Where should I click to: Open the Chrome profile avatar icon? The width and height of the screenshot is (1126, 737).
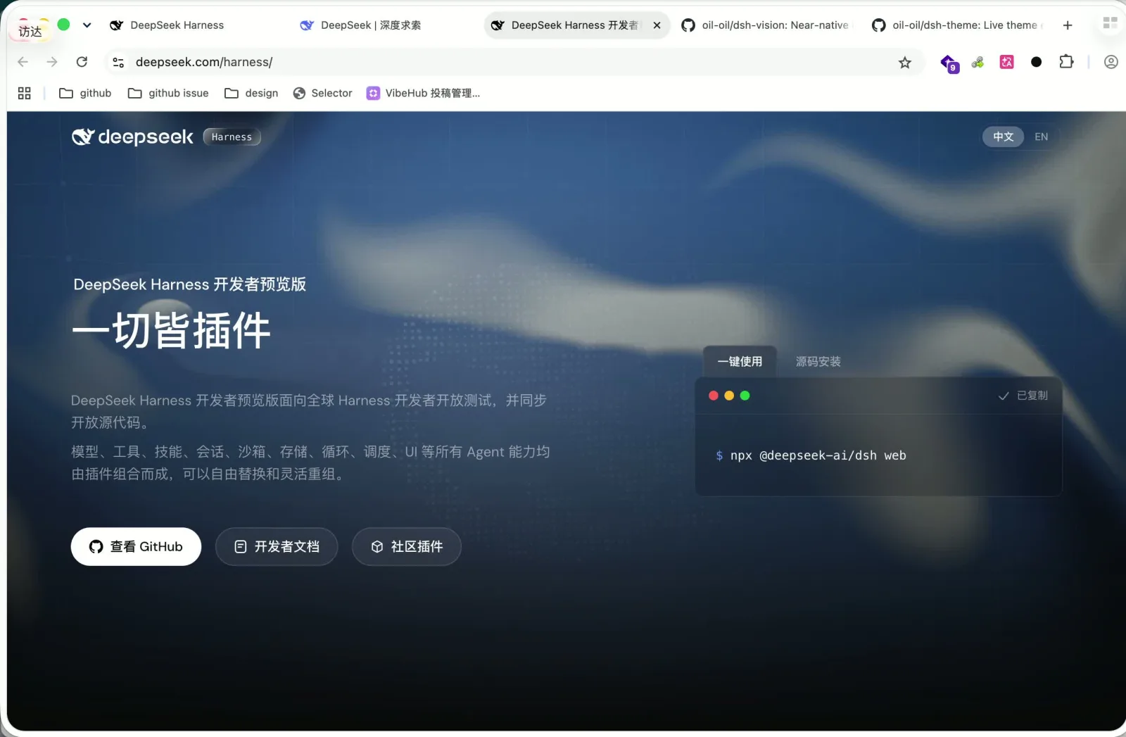point(1111,62)
